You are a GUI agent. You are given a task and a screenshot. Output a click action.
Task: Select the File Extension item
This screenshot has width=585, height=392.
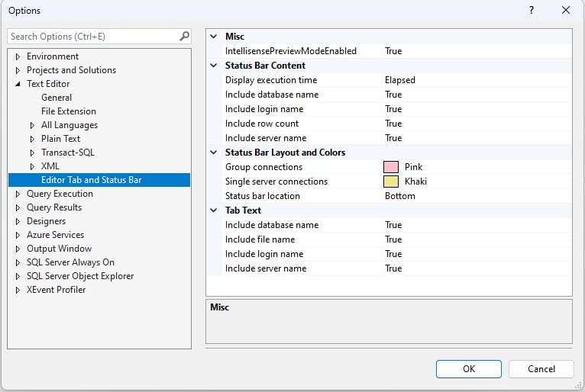(x=69, y=111)
